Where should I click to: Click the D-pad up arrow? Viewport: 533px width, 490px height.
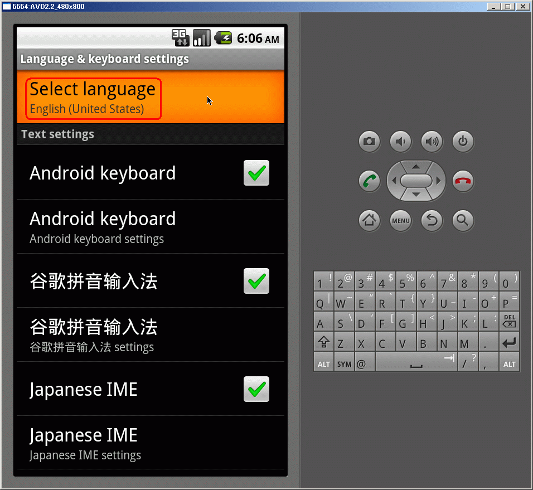[416, 167]
